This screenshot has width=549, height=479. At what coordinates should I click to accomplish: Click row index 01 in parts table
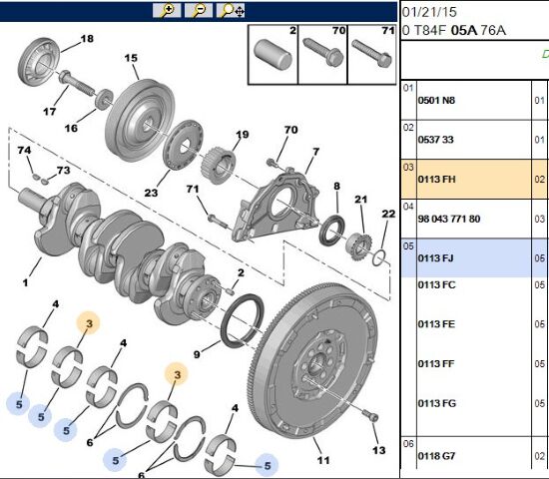[408, 88]
